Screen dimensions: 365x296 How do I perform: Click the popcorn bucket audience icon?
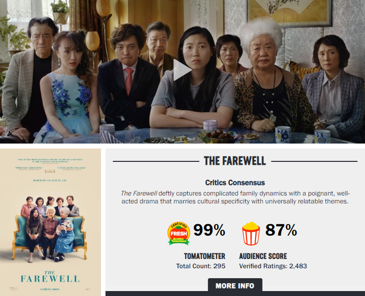point(251,234)
